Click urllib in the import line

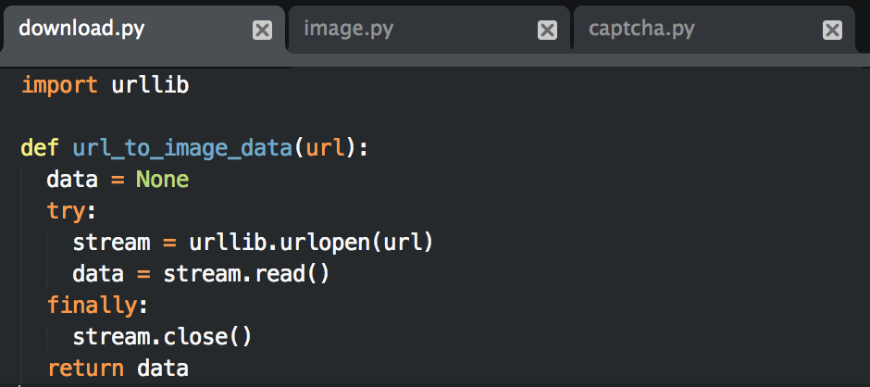point(150,85)
